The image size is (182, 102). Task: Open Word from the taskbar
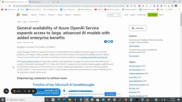(x=64, y=100)
